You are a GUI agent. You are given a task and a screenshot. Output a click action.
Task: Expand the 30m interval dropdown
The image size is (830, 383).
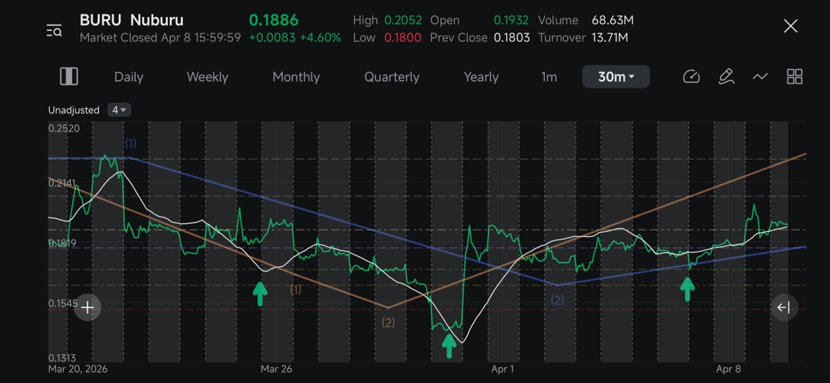tap(616, 77)
